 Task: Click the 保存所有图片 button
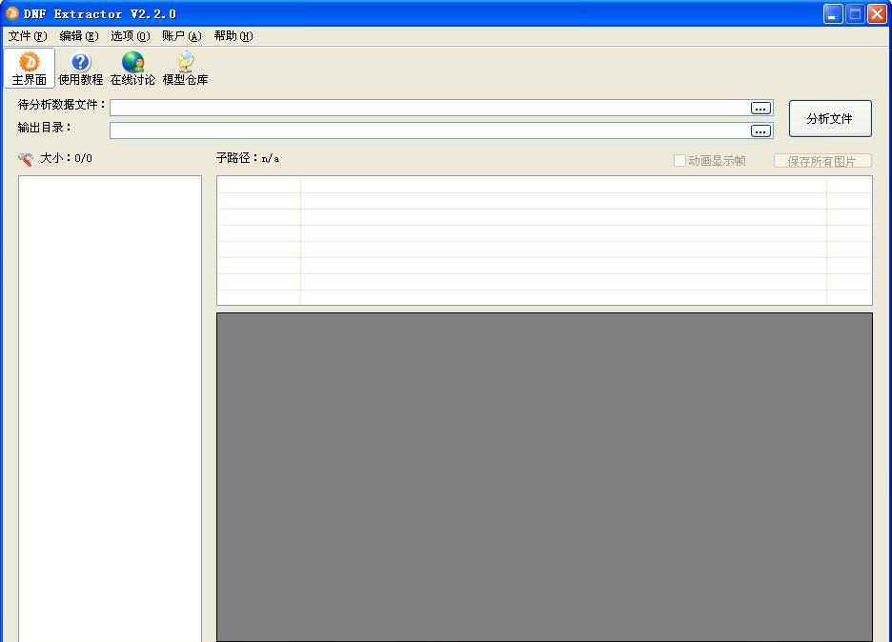click(x=822, y=161)
